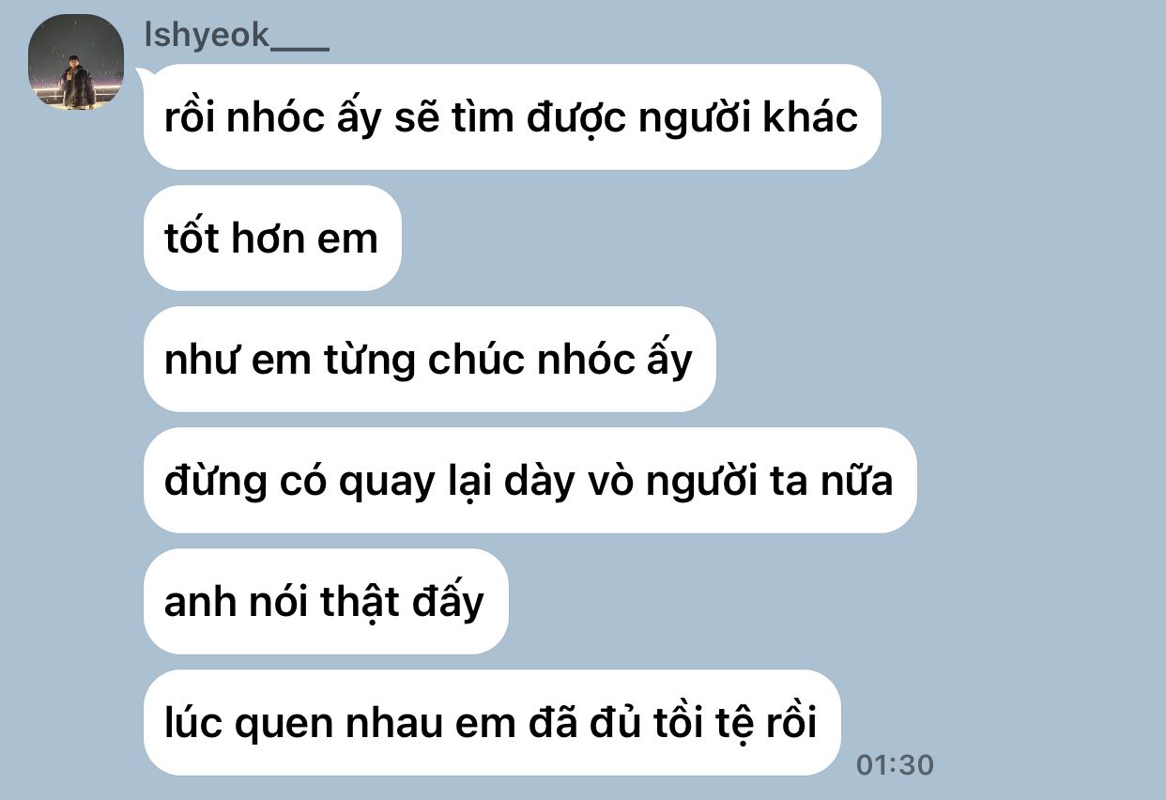Select the message starting 'đừng có quay lại'
This screenshot has height=800, width=1166.
[x=529, y=481]
